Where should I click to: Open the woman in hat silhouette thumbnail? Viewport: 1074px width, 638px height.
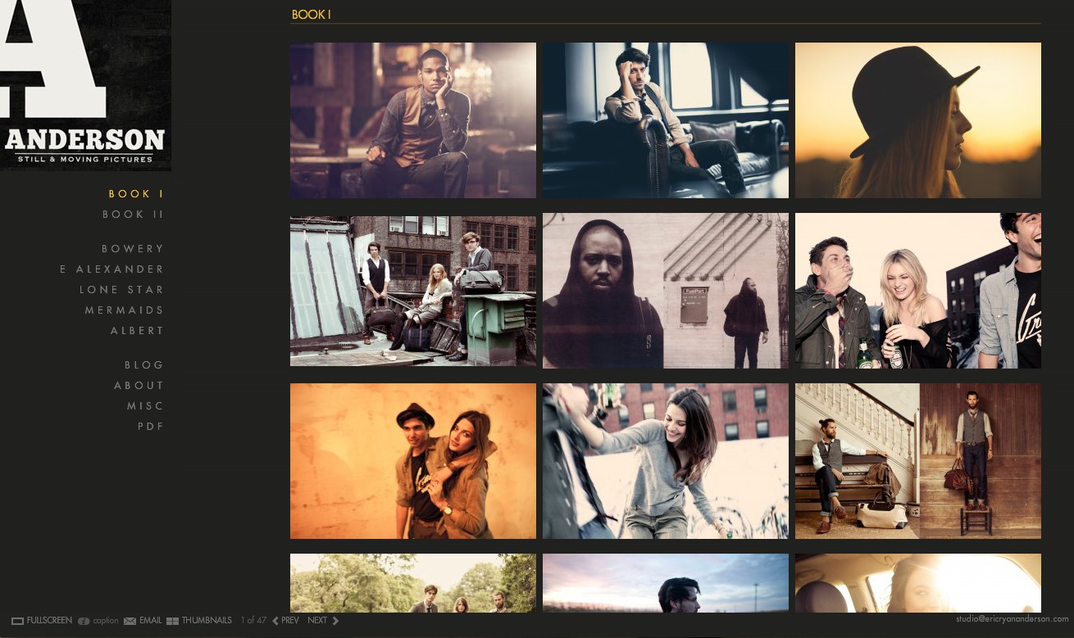pyautogui.click(x=917, y=120)
